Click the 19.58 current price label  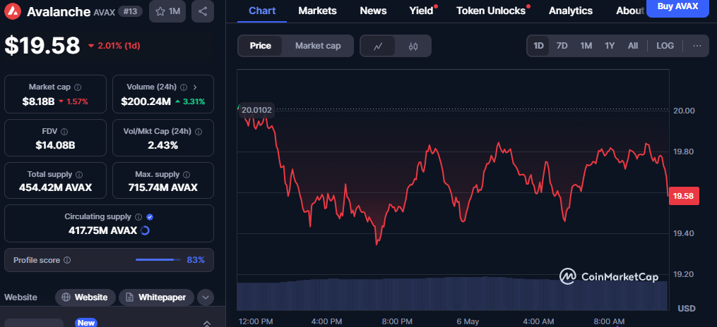click(684, 196)
